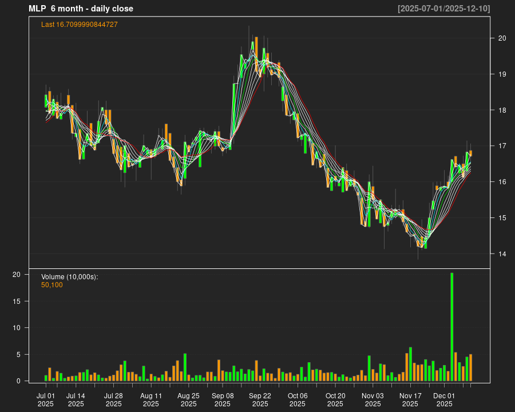Select the Jul 01 2025 date axis label
Image resolution: width=515 pixels, height=412 pixels.
(46, 399)
